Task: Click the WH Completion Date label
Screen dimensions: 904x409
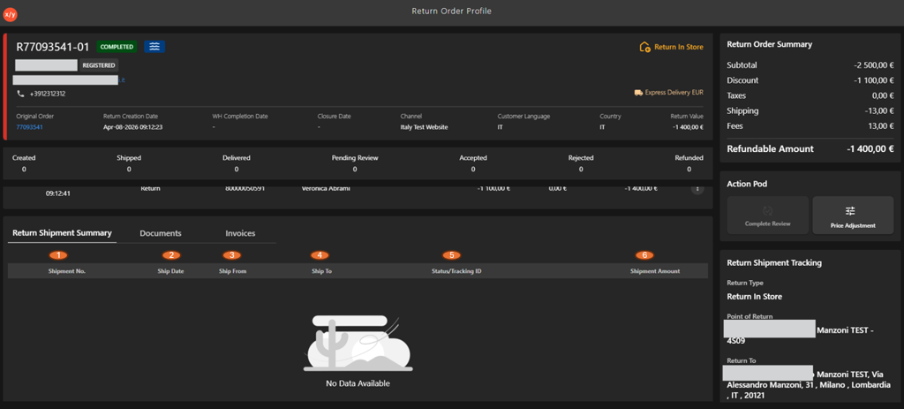Action: coord(240,116)
